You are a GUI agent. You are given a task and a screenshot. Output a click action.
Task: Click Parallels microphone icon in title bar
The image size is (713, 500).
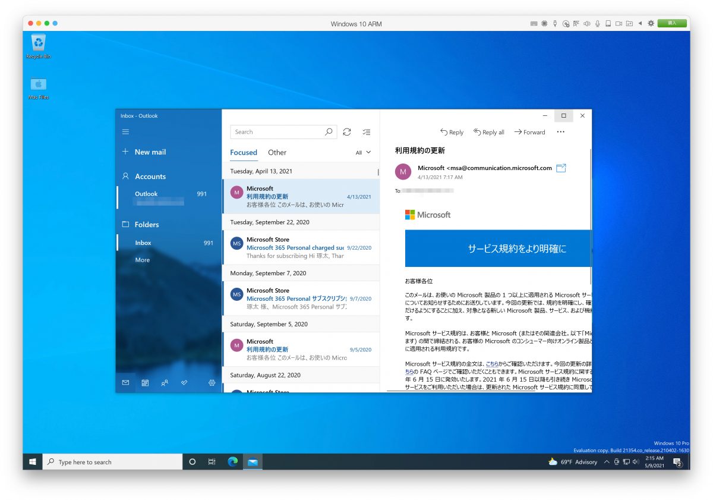click(597, 24)
